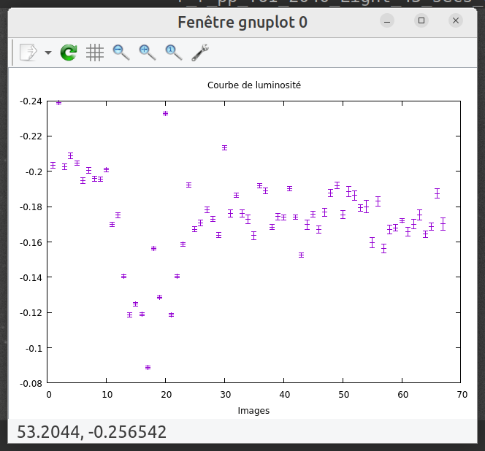Close the Fenêtre gnuplot 0 window
Viewport: 485px width, 451px height.
[456, 20]
